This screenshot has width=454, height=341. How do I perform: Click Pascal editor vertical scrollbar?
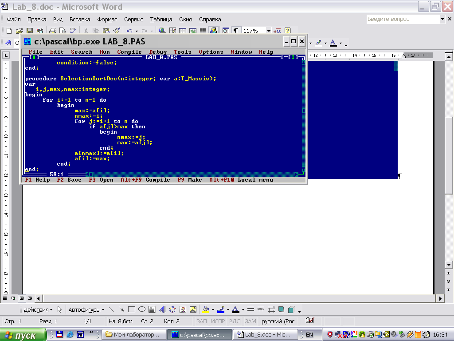303,116
